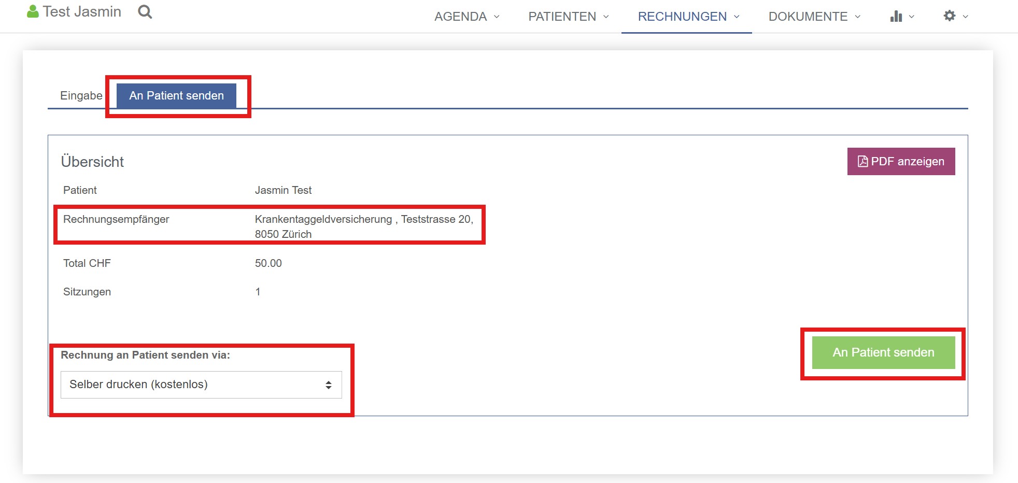Viewport: 1018px width, 483px height.
Task: Select the 'An Patient senden' tab
Action: (176, 96)
